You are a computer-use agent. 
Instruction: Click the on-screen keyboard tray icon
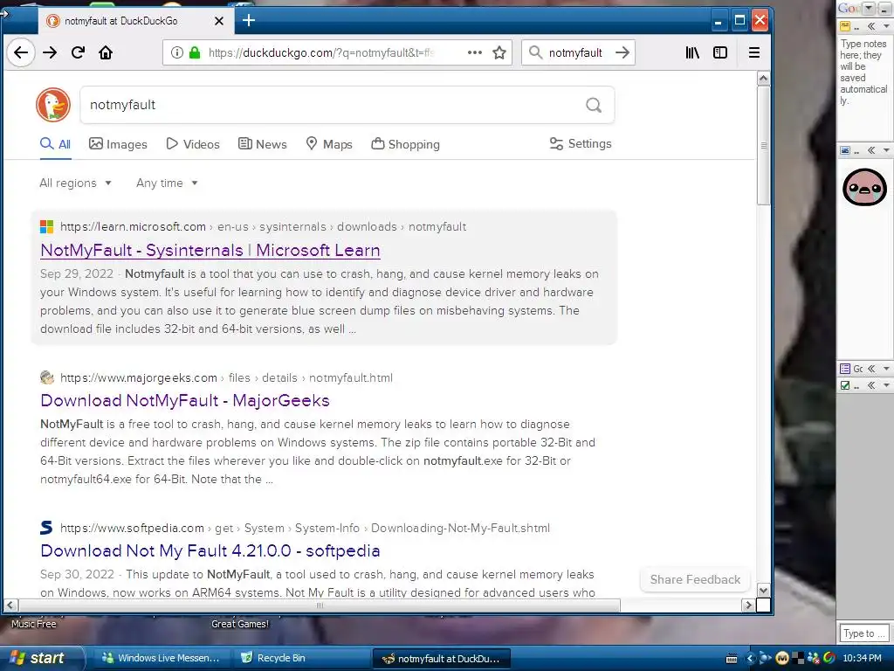[x=732, y=659]
